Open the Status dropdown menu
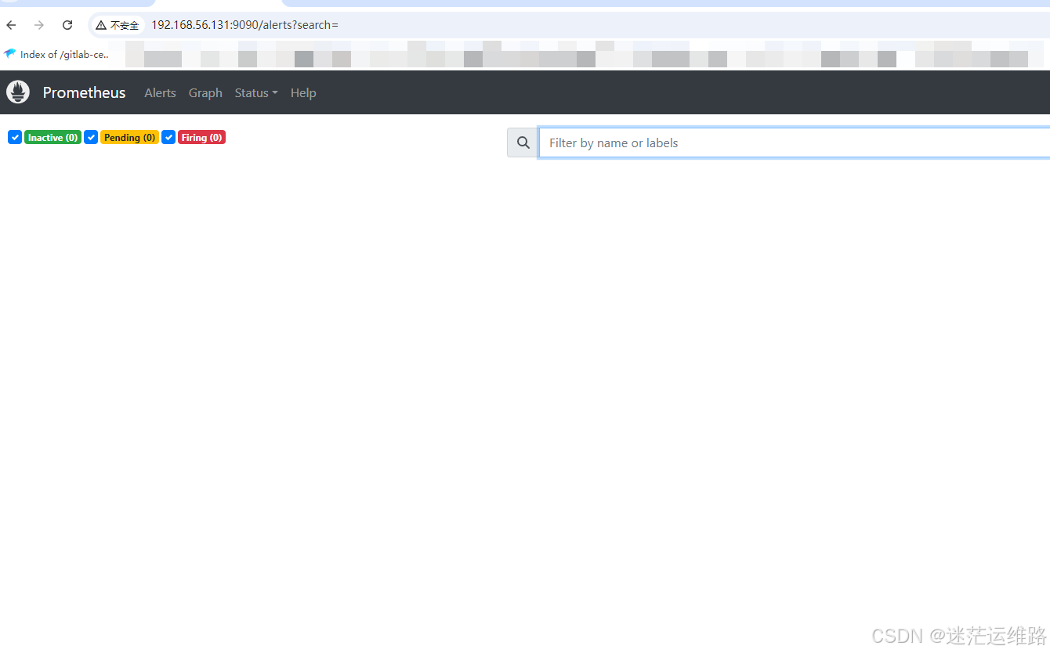This screenshot has height=653, width=1050. point(255,92)
